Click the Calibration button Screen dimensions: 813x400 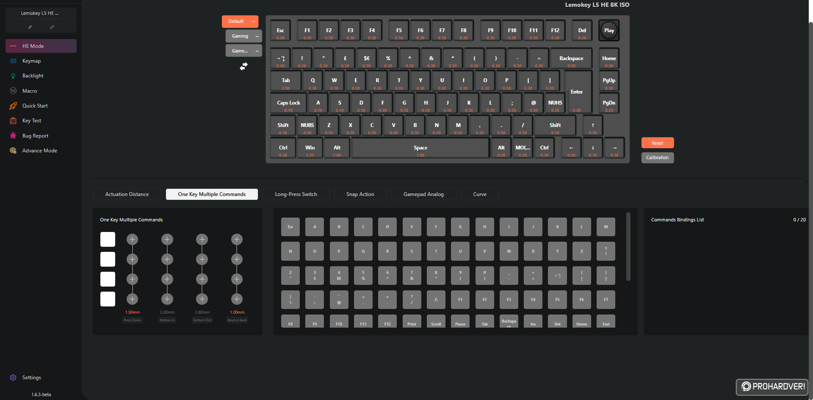pos(658,158)
